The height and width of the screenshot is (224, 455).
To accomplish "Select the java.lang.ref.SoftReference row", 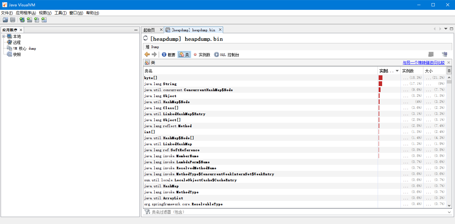I will pos(295,150).
